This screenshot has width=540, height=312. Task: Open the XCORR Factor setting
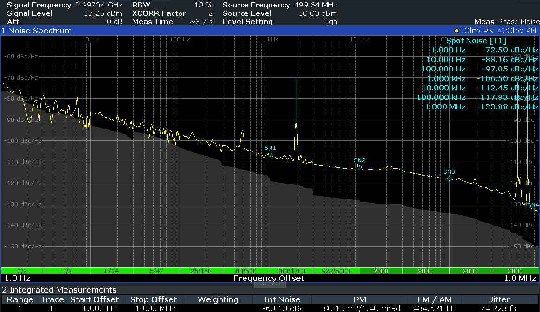point(159,13)
